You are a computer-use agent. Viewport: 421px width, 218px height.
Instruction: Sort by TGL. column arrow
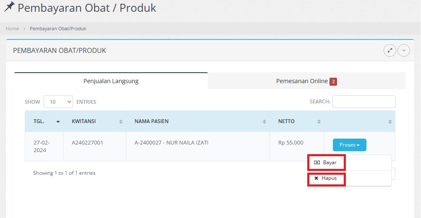[58, 121]
